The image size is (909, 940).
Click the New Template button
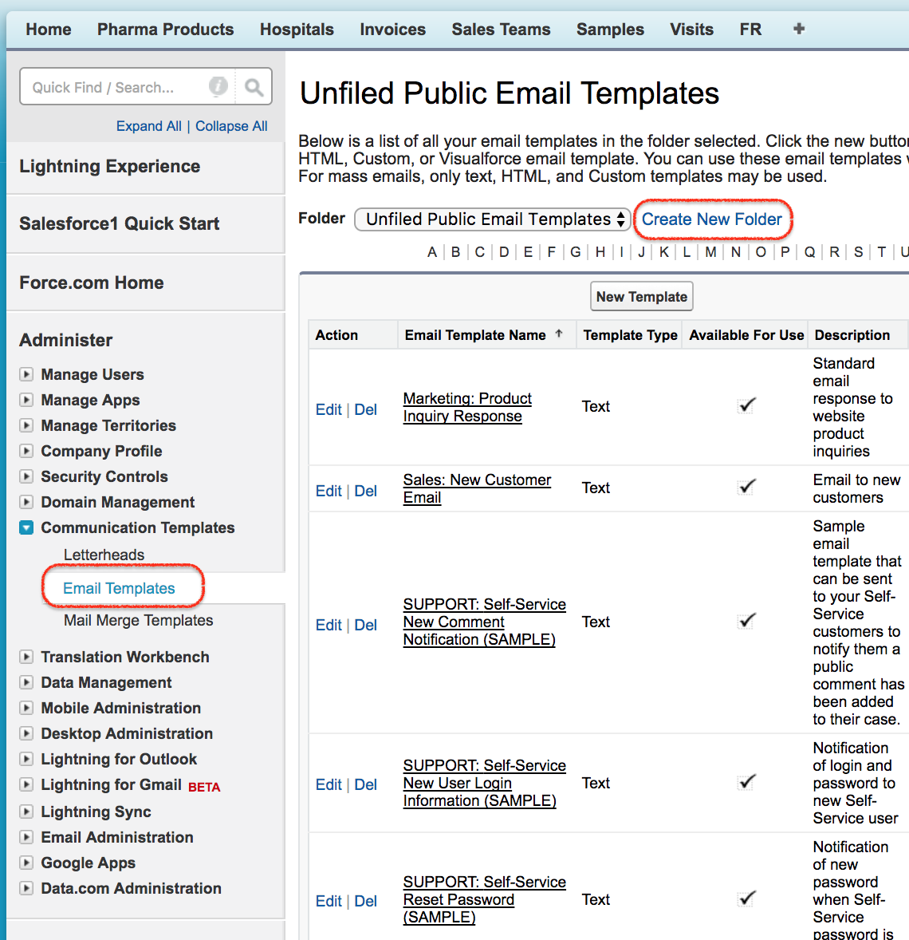pyautogui.click(x=642, y=296)
